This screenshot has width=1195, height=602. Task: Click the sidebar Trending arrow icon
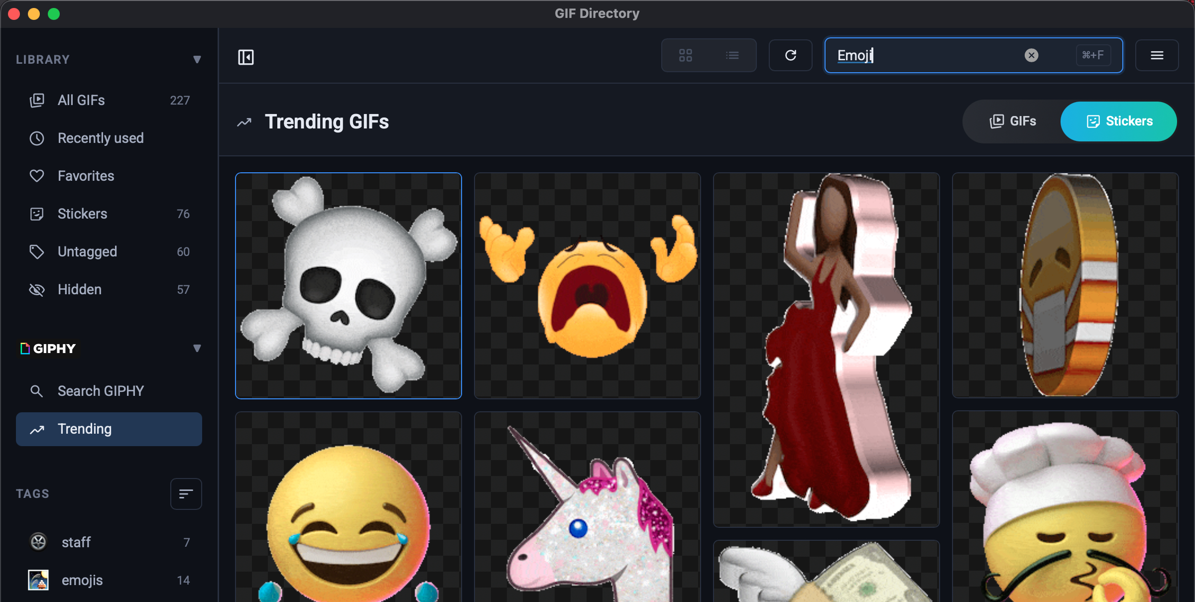(x=37, y=429)
